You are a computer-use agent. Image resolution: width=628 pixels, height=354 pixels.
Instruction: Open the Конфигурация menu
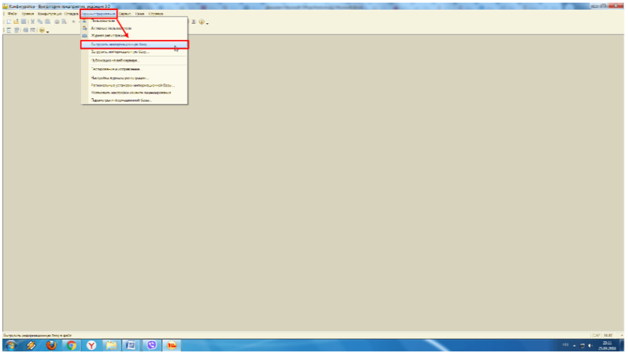50,13
